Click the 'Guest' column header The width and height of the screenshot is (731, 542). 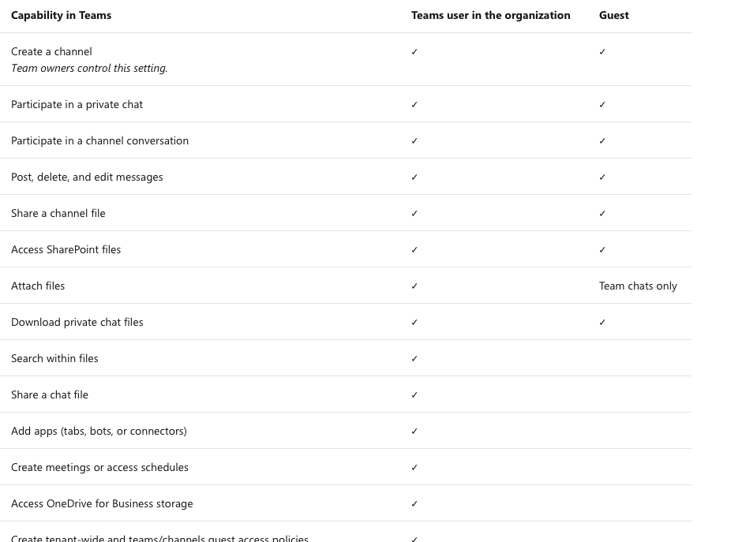[x=613, y=16]
